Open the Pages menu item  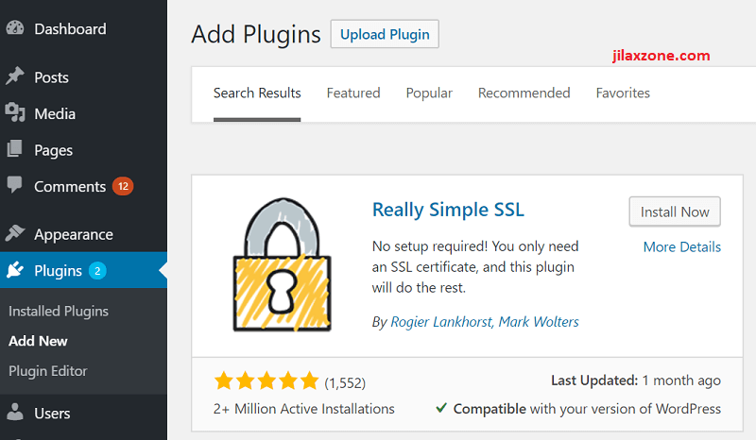tap(83, 150)
